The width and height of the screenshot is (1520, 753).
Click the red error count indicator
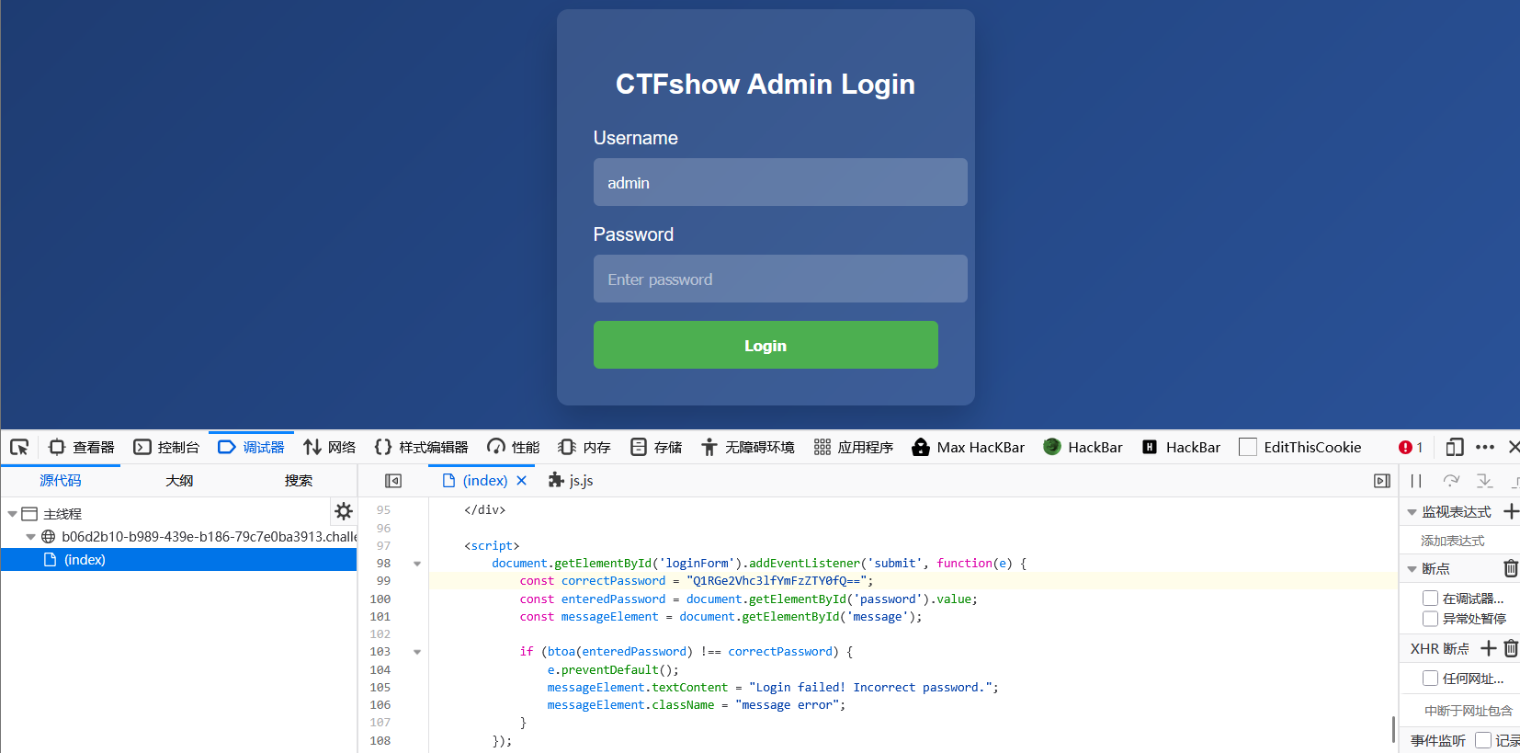(x=1411, y=447)
